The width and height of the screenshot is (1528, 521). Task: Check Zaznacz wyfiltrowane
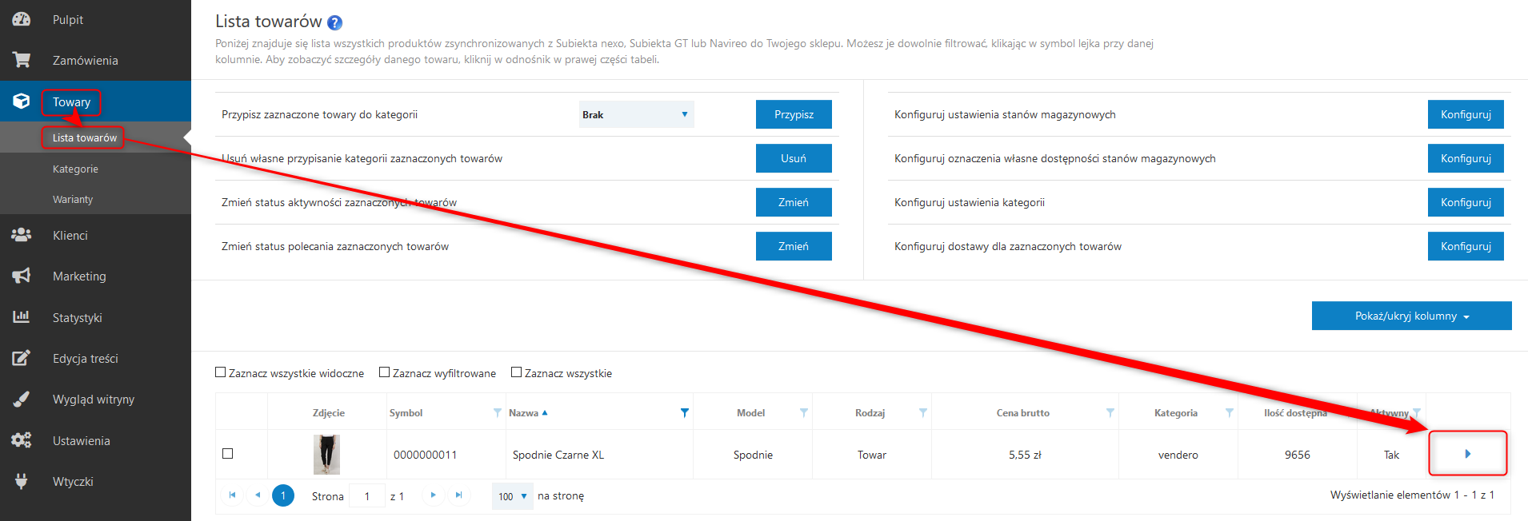tap(384, 372)
